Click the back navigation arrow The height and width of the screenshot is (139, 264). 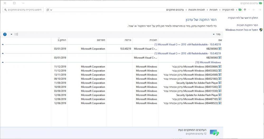point(260,10)
